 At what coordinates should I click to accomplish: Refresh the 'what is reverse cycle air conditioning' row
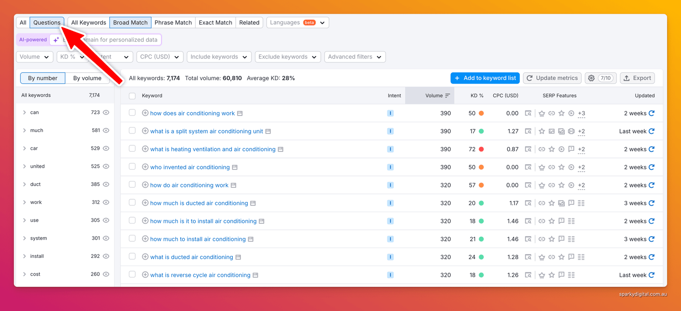pos(652,275)
